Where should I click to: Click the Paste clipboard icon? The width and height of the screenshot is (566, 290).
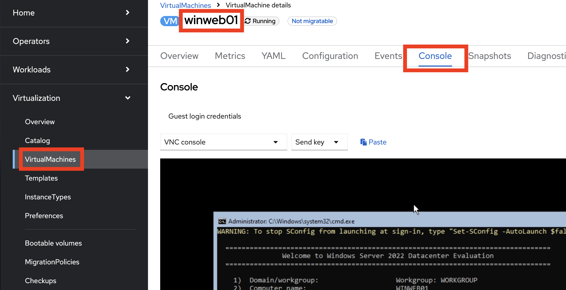click(363, 142)
